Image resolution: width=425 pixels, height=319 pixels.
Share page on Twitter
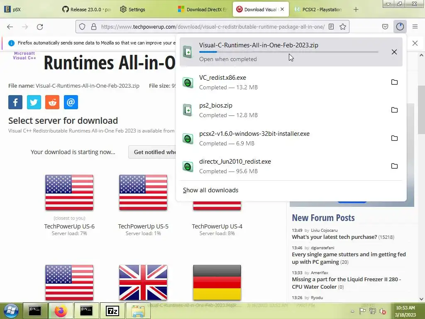[x=34, y=102]
